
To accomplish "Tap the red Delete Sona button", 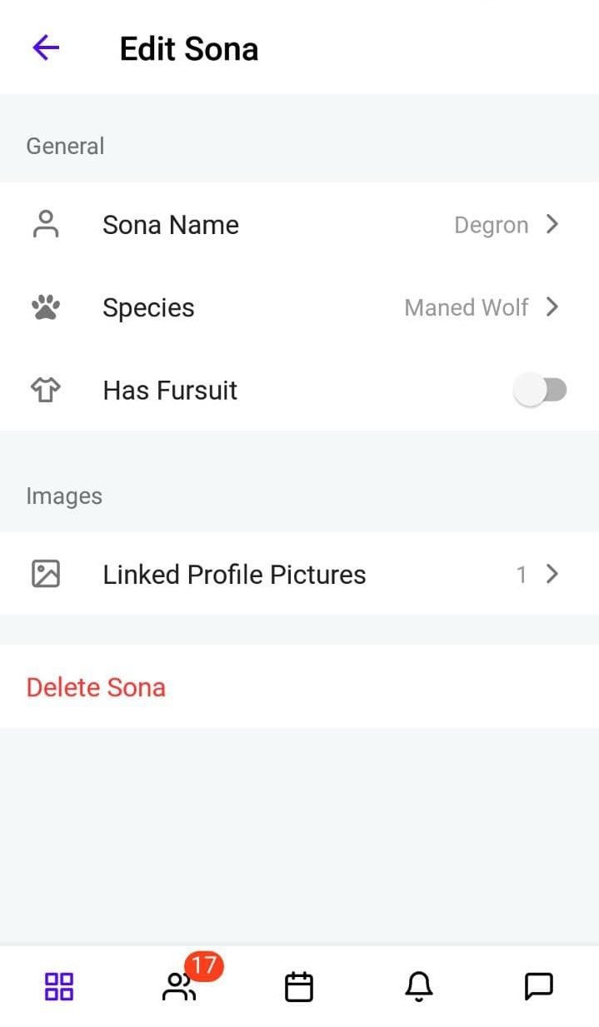I will [x=96, y=687].
